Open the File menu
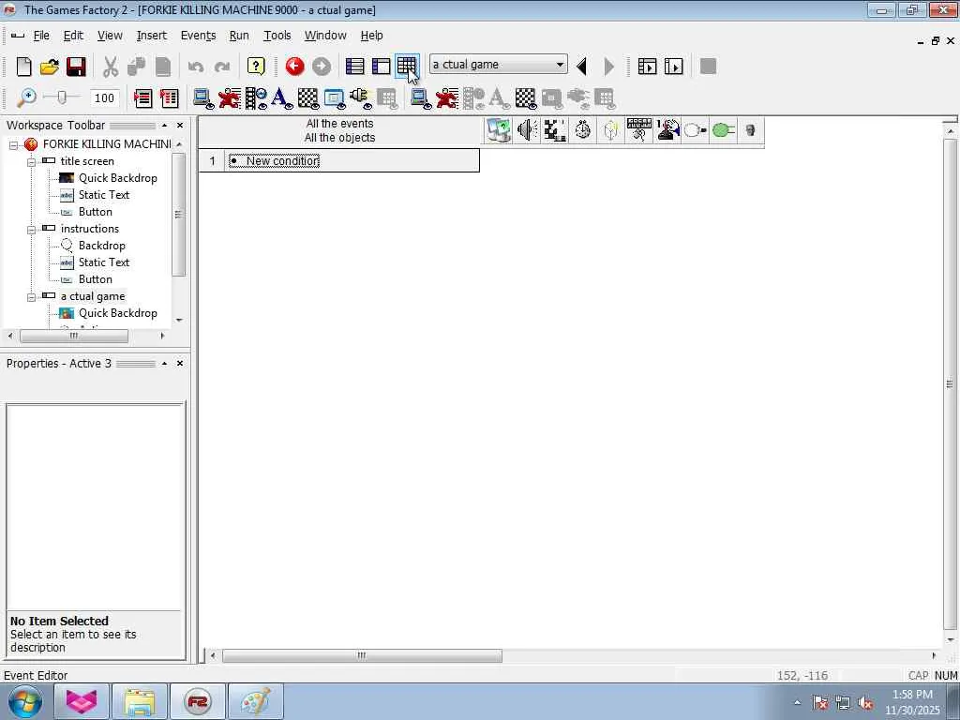Viewport: 960px width, 720px height. tap(41, 36)
